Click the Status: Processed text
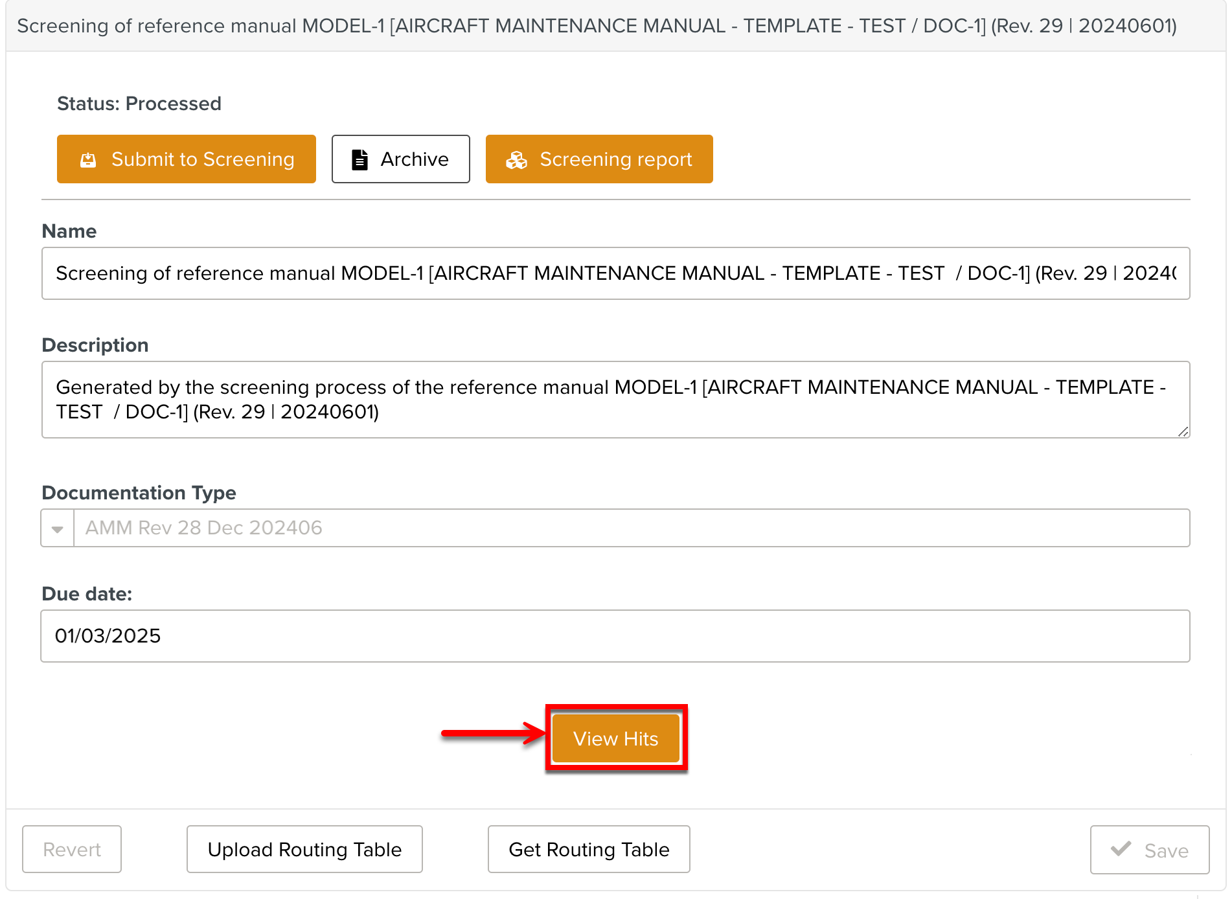The width and height of the screenshot is (1232, 899). pos(139,104)
